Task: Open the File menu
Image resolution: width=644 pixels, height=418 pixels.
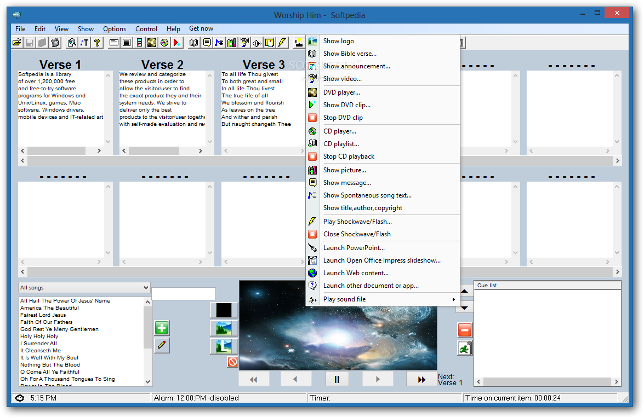Action: (20, 28)
